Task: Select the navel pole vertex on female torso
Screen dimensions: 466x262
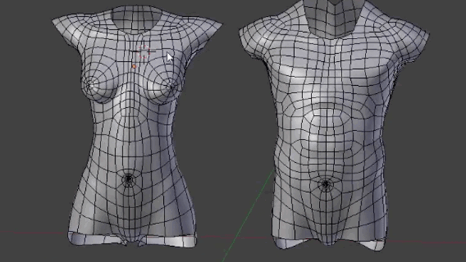Action: (128, 179)
